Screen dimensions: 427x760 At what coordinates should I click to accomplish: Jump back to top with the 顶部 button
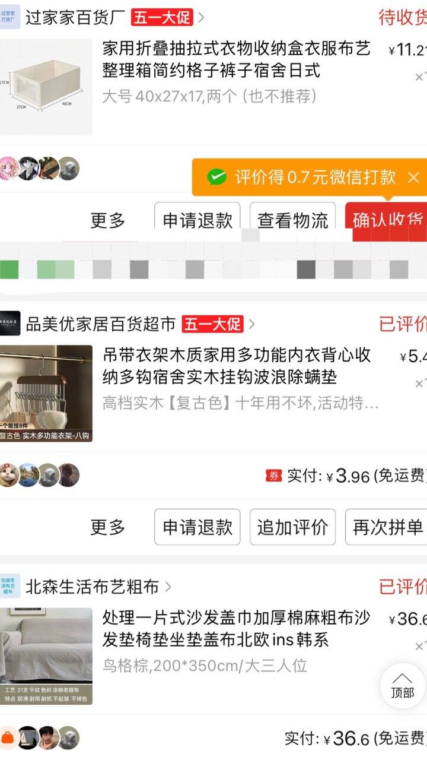click(x=403, y=686)
